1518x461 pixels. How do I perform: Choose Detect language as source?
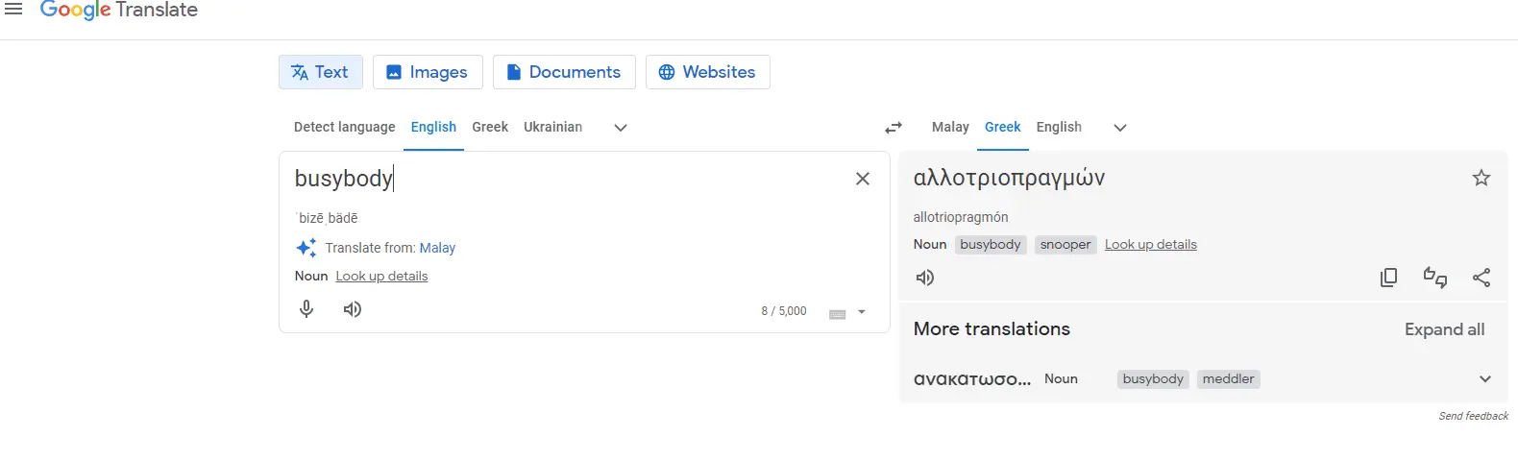tap(344, 127)
